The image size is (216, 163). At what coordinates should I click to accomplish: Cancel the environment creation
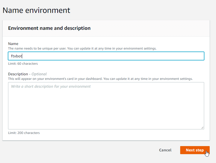tap(165, 150)
